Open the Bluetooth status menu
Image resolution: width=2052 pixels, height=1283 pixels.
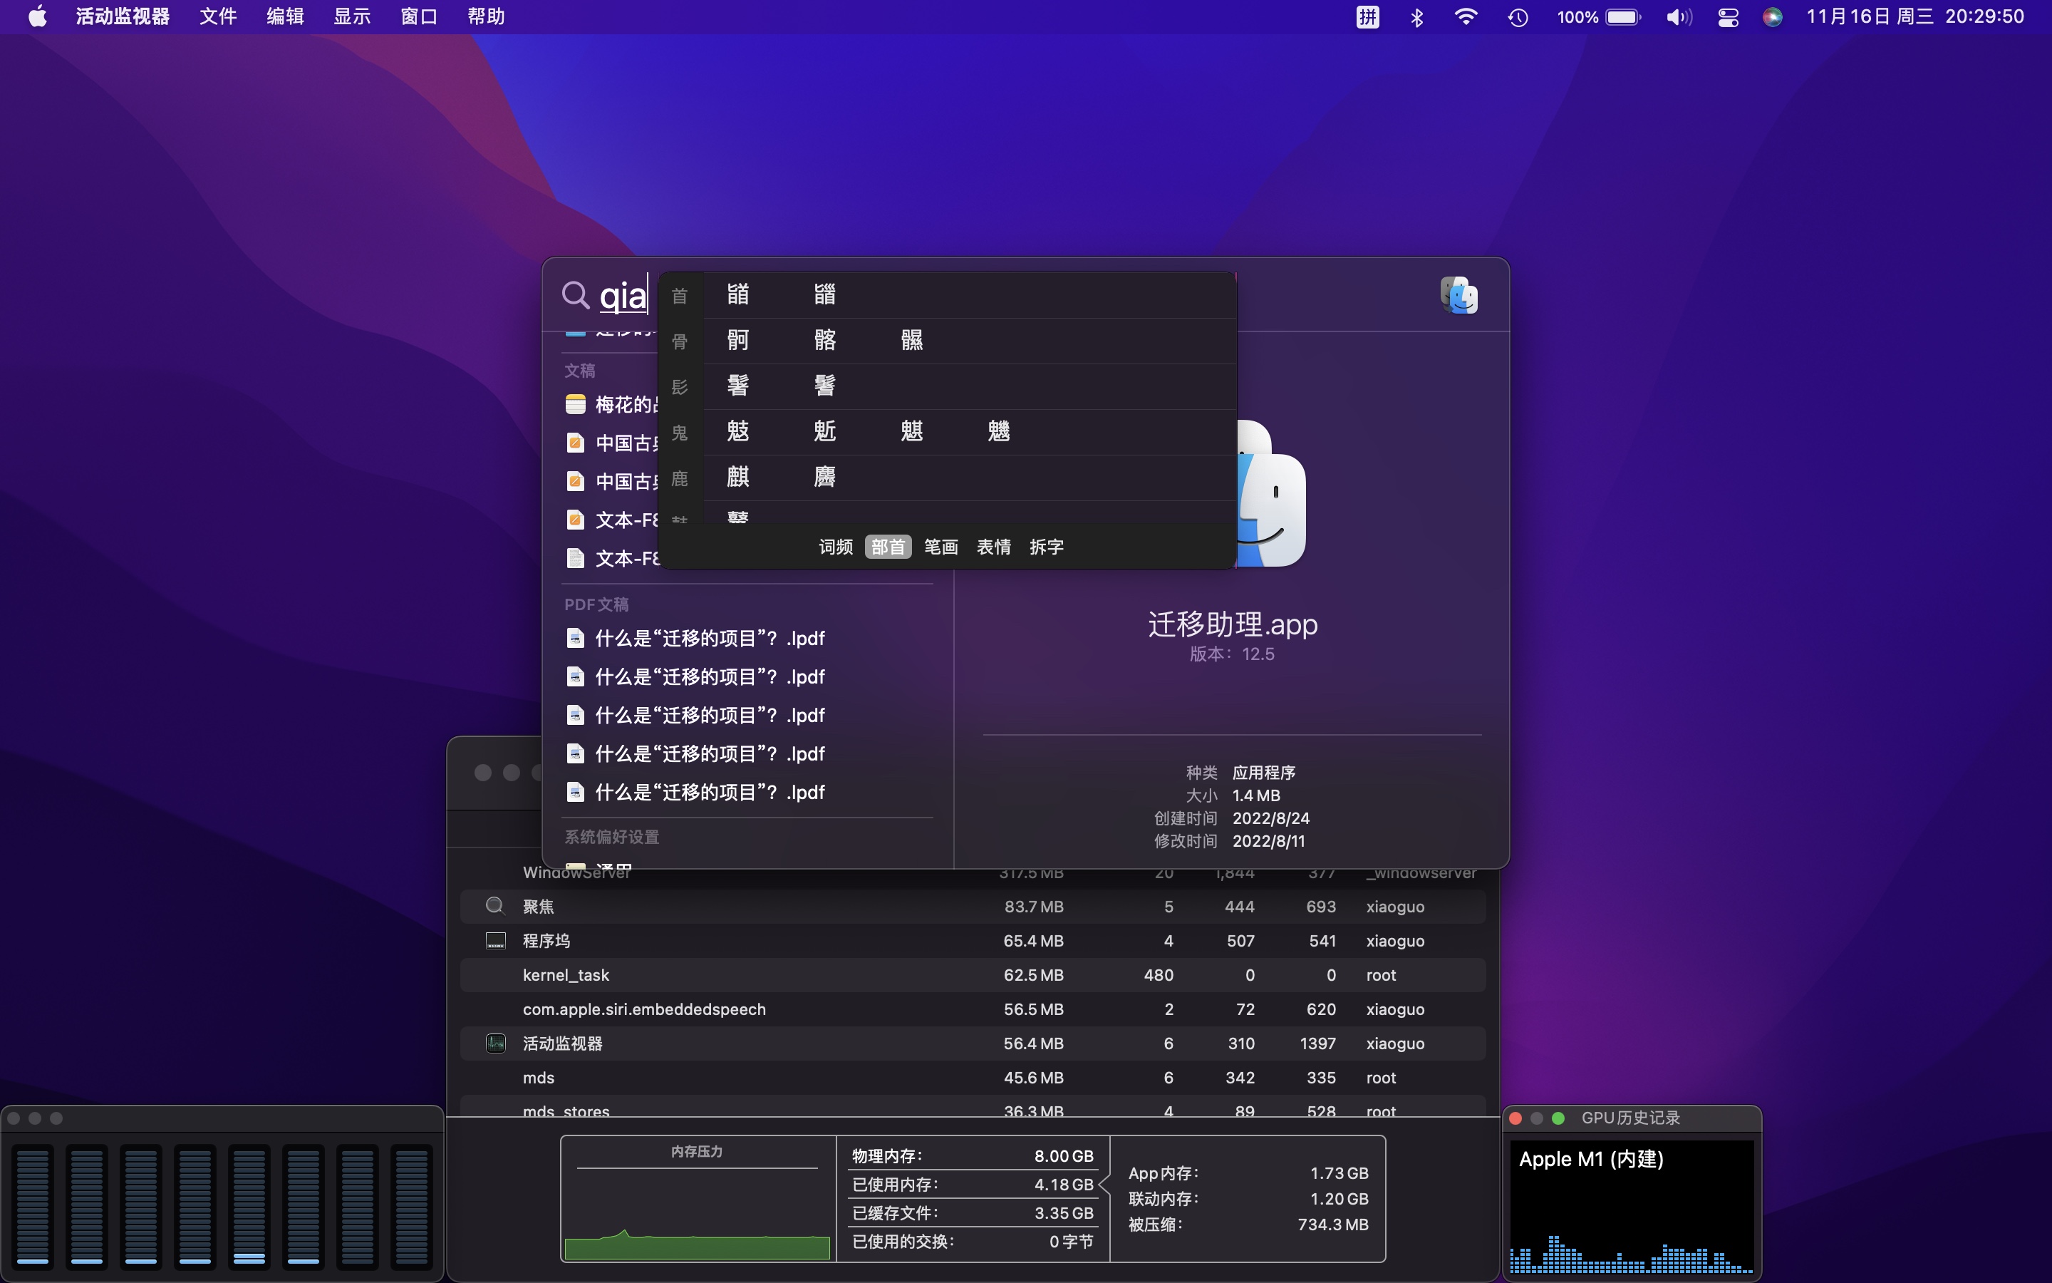point(1417,17)
